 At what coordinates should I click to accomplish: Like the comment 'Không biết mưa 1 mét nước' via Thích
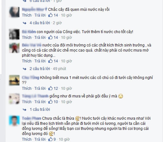click(27, 88)
